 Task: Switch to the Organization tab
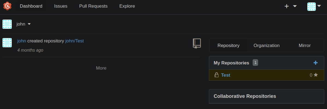[x=266, y=45]
